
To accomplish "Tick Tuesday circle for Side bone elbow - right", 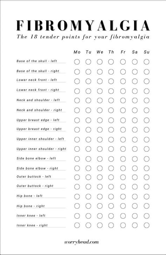I will pyautogui.click(x=88, y=168).
